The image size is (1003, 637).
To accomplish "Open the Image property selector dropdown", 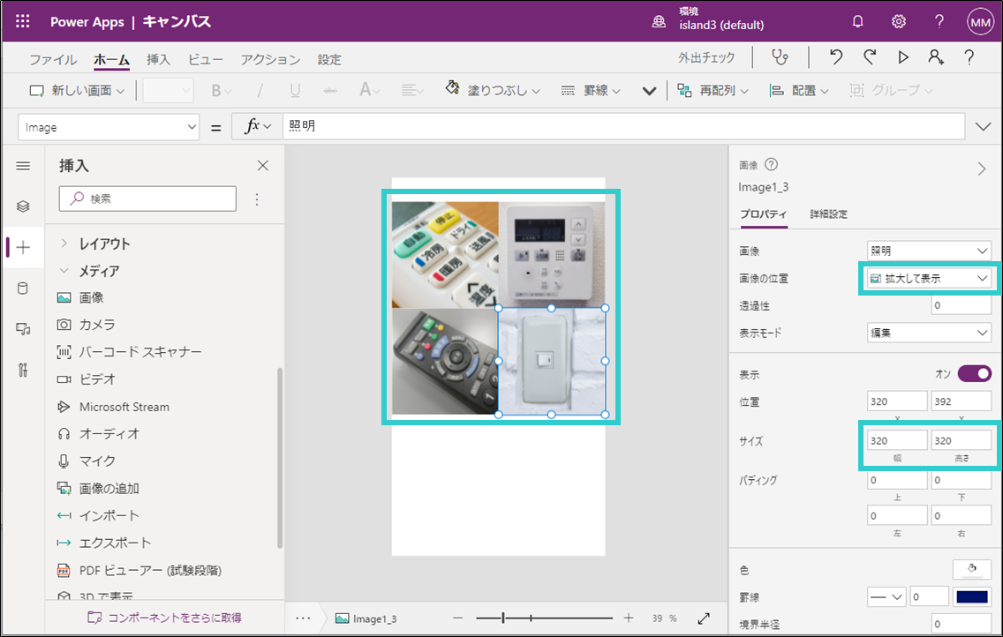I will click(x=108, y=127).
